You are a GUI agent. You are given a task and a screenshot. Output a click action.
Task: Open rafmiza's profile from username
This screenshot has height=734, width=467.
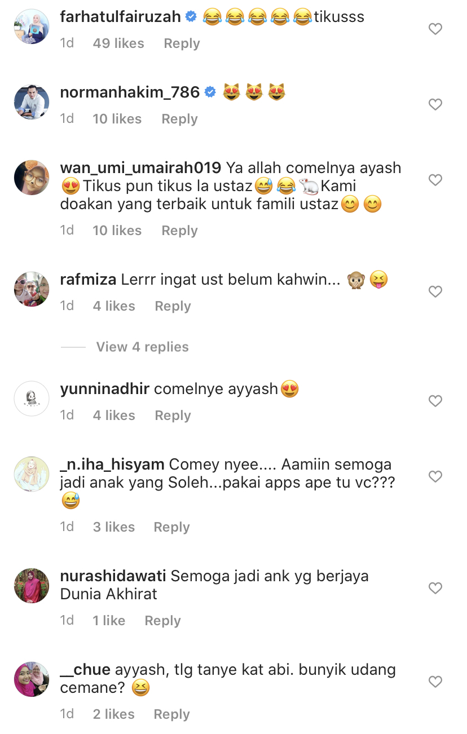point(88,280)
